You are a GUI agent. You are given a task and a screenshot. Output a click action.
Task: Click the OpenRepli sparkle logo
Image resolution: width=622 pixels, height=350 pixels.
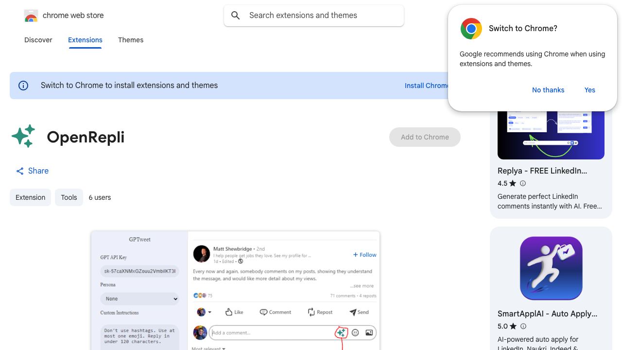coord(23,136)
